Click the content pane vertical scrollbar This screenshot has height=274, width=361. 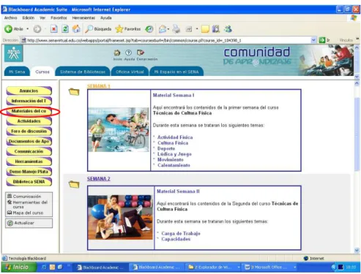[357, 167]
